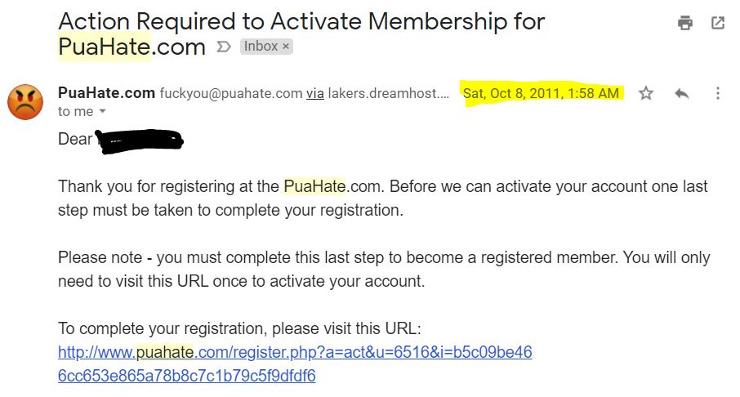Expand recipient details arrow next to 'to me'

pyautogui.click(x=102, y=111)
